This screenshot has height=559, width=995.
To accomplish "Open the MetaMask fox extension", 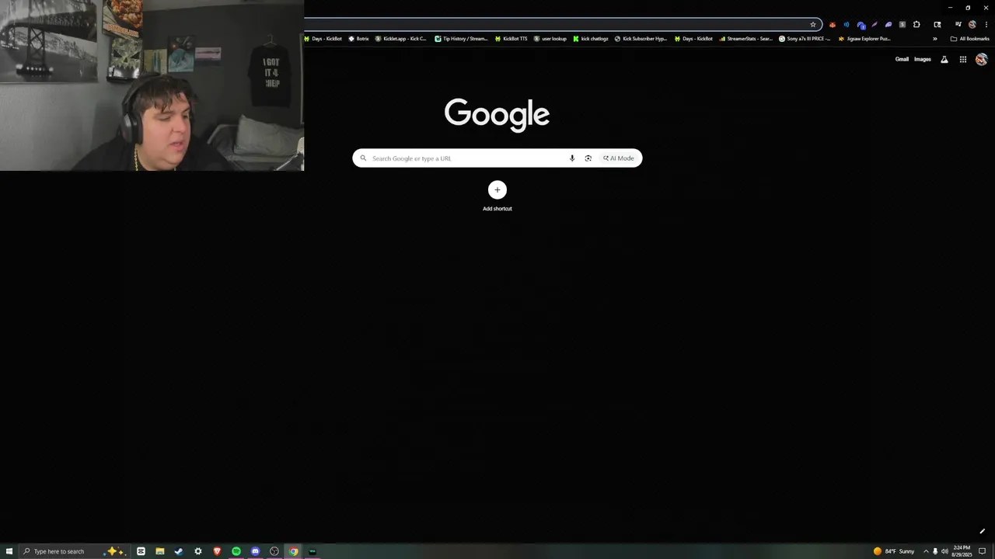I will (x=833, y=24).
